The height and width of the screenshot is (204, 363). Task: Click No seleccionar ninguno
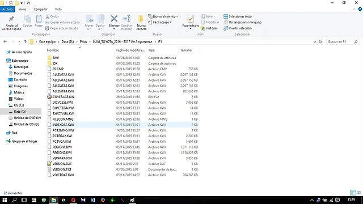tap(242, 23)
